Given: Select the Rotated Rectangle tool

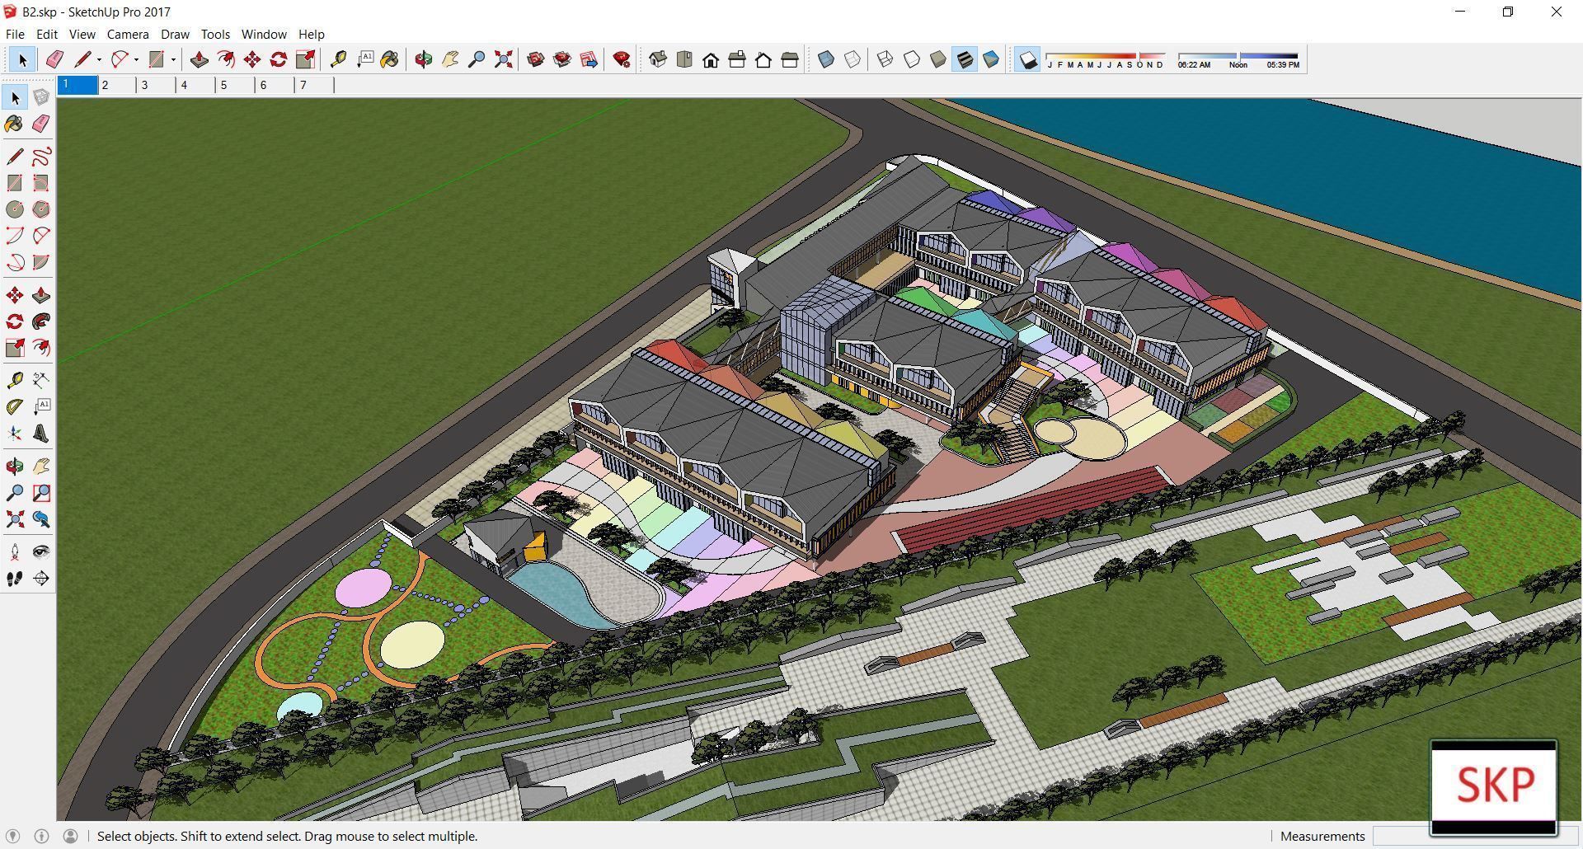Looking at the screenshot, I should 41,183.
